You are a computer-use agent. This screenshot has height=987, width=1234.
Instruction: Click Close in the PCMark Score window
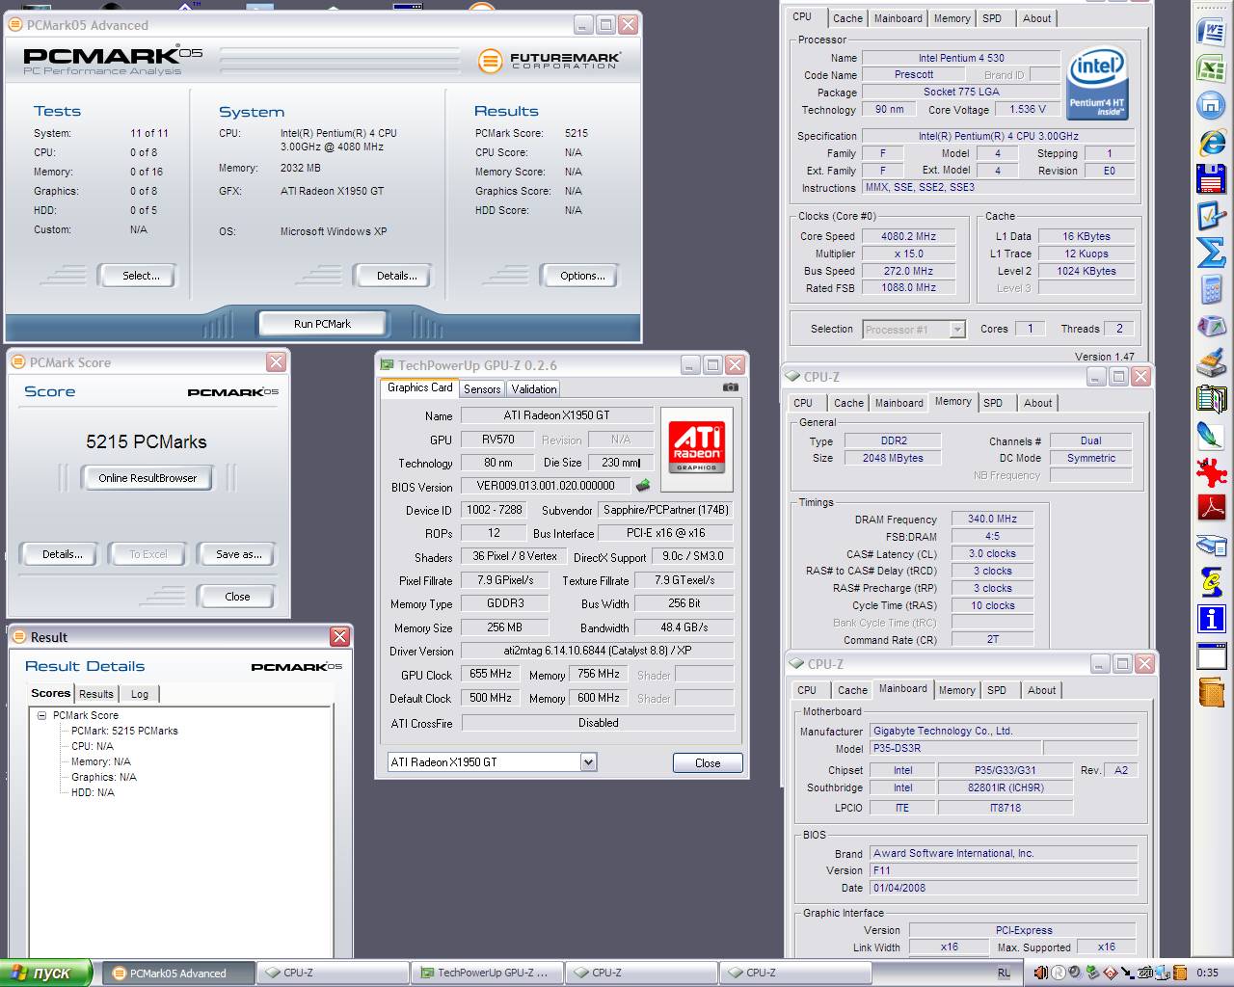[237, 597]
